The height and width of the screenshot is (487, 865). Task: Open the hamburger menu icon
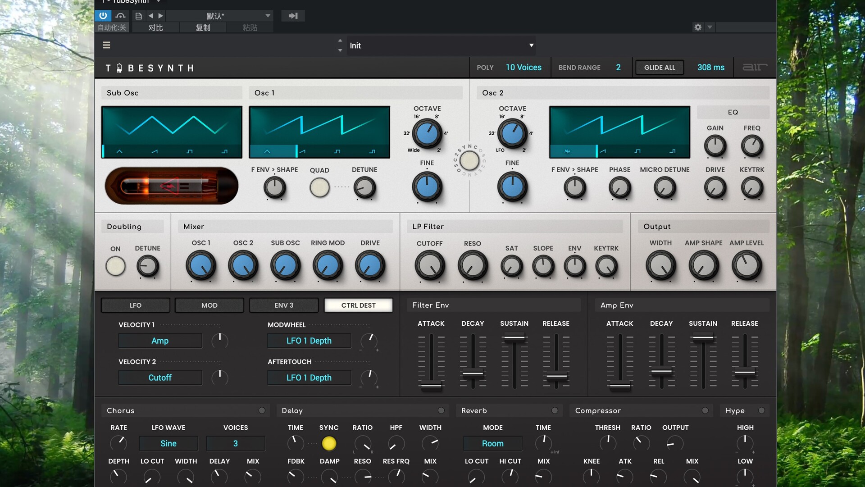106,45
